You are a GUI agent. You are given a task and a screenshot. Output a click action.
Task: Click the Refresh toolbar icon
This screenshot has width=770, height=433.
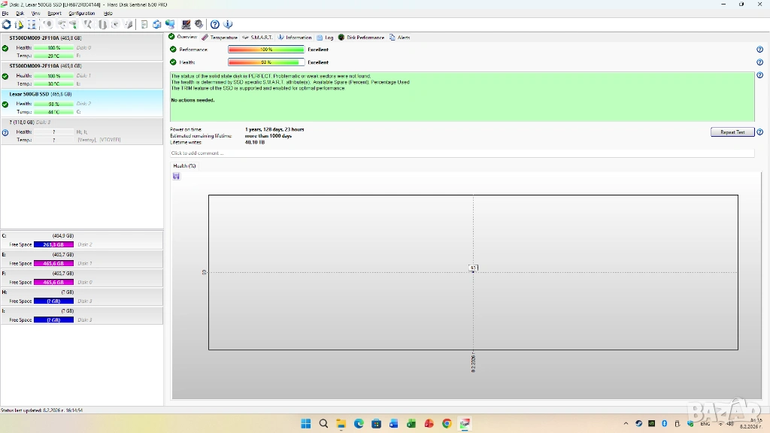coord(6,25)
